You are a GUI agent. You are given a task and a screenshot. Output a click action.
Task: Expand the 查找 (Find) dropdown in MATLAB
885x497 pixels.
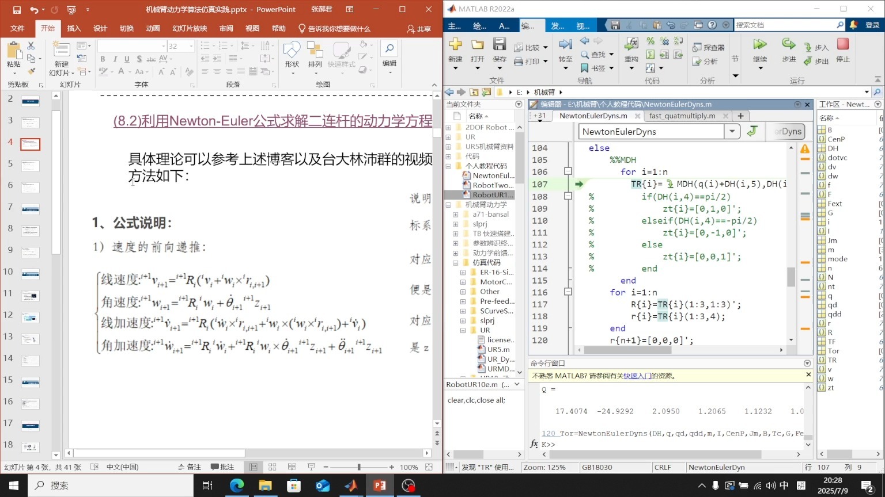[611, 55]
